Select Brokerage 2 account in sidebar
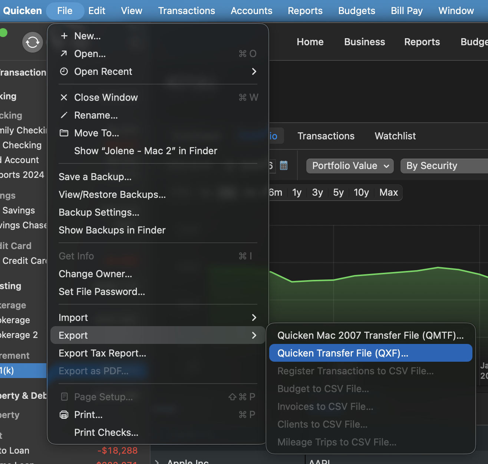 click(23, 335)
